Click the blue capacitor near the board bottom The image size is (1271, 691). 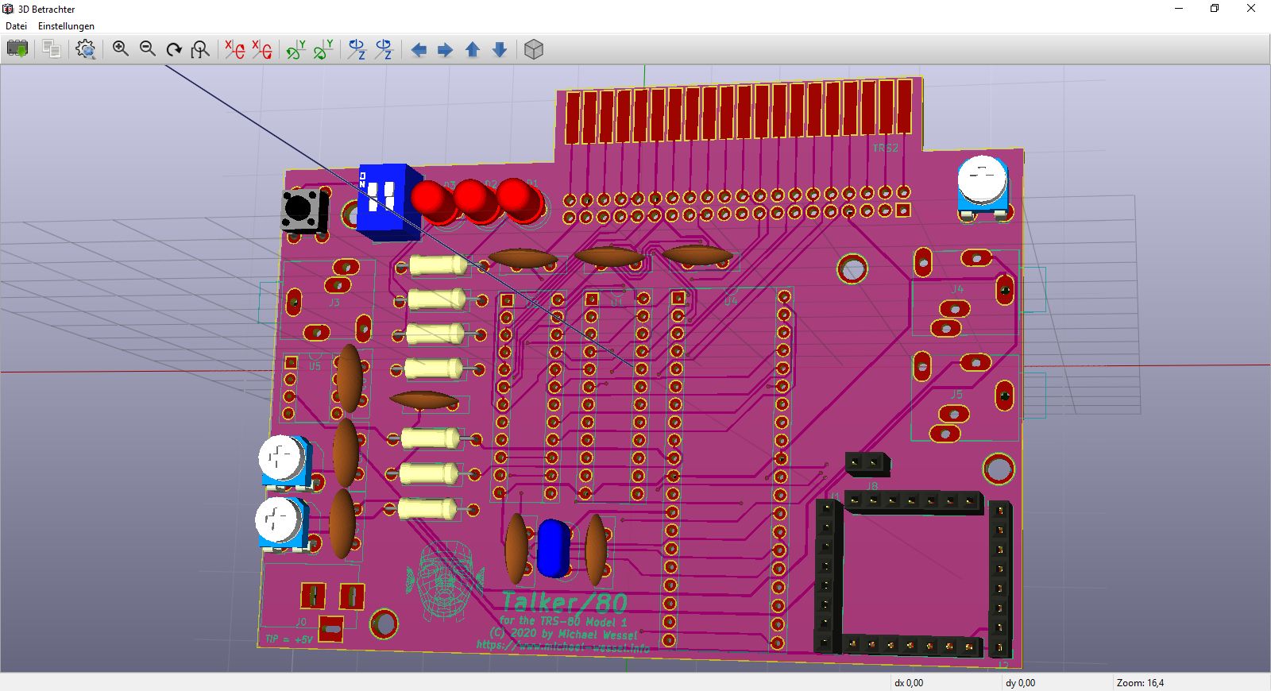[554, 548]
